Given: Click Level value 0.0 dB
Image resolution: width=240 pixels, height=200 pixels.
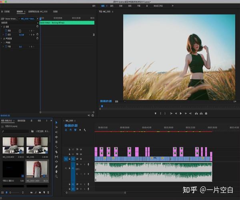Looking at the screenshot, I should tap(22, 35).
